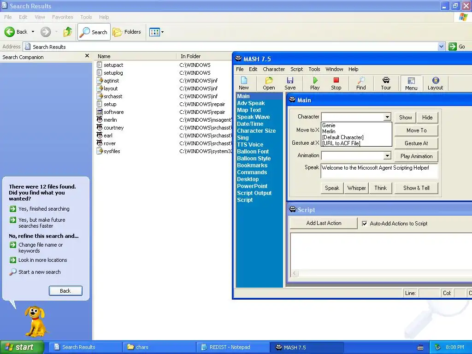The width and height of the screenshot is (472, 354).
Task: Click the script horizontal scrollbar left arrow
Action: (295, 273)
